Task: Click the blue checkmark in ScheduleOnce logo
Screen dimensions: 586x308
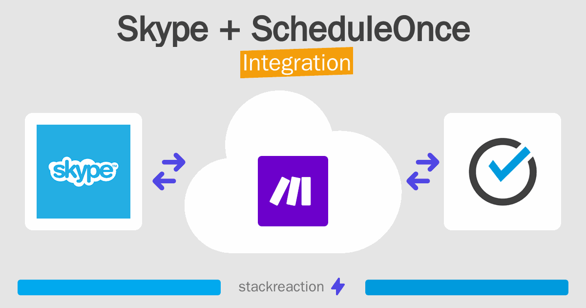Action: pyautogui.click(x=509, y=163)
